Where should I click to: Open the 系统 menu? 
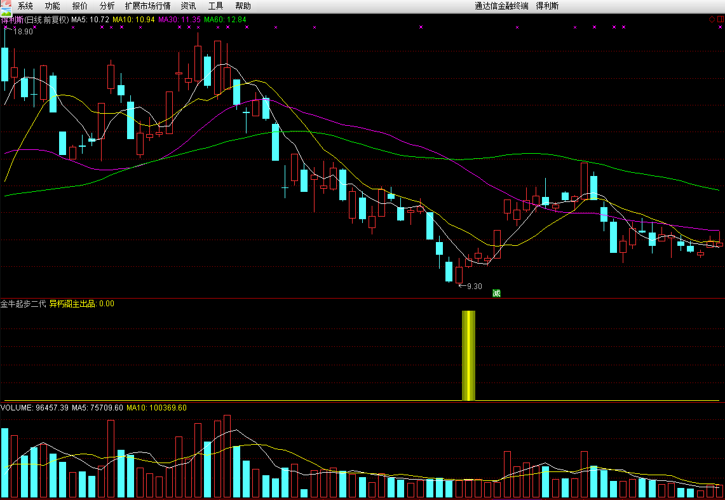pyautogui.click(x=25, y=6)
